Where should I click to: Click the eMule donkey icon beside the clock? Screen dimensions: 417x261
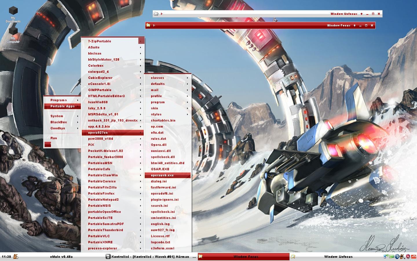16,256
